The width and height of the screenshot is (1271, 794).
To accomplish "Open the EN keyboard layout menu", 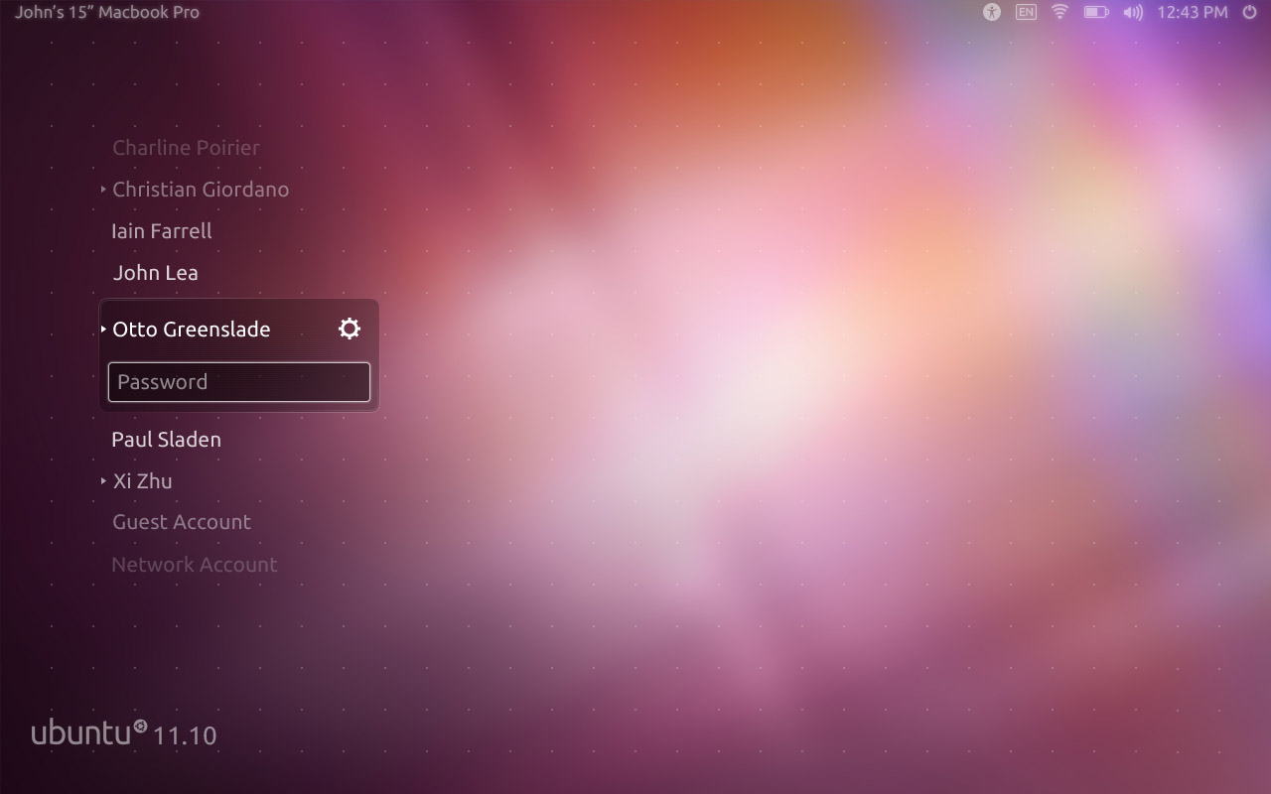I will point(1026,12).
